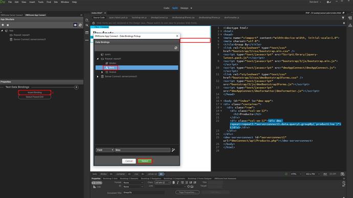Open the formatter magic wand icon

pos(173,150)
